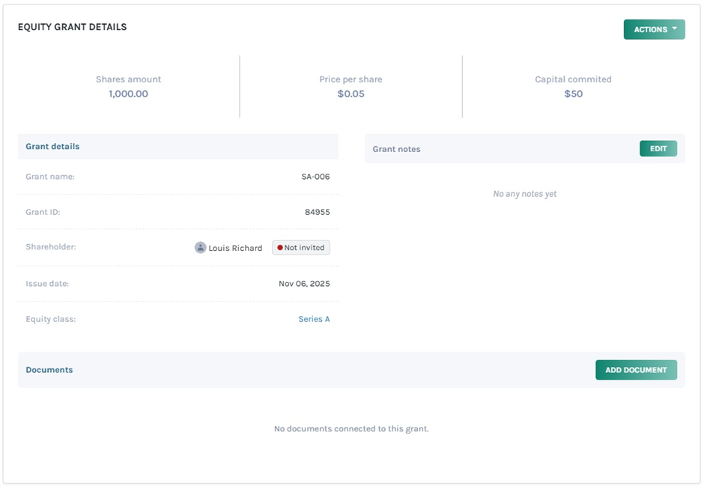
Task: Click the EDIT button for Grant notes
Action: (658, 148)
